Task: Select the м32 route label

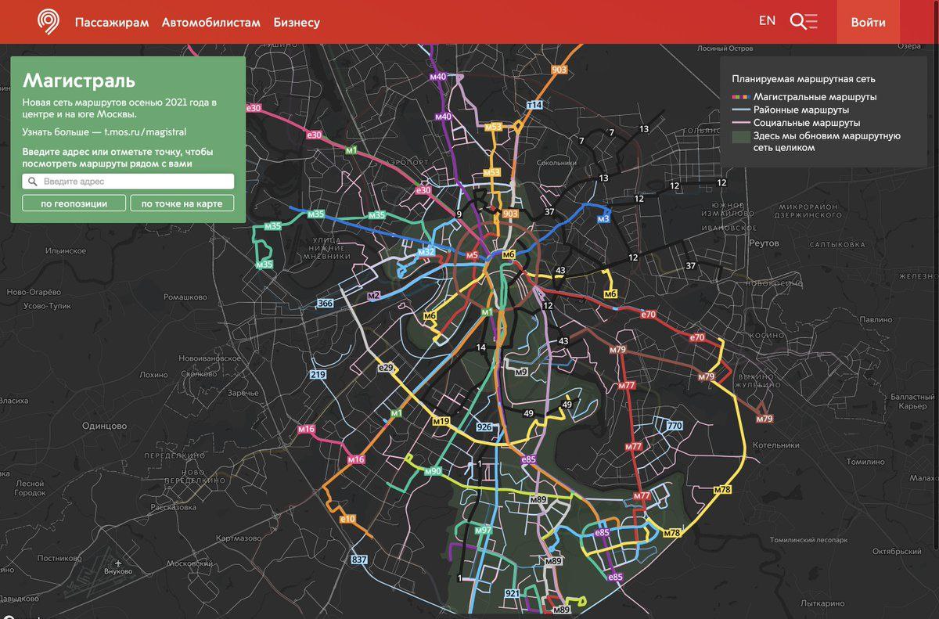Action: 426,251
